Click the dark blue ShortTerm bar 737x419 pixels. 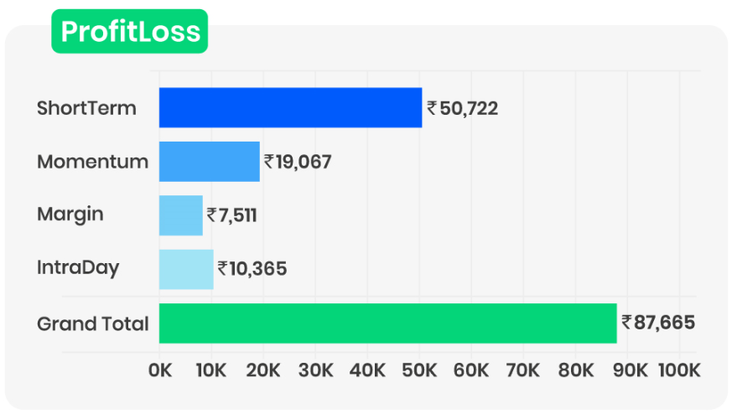[290, 108]
